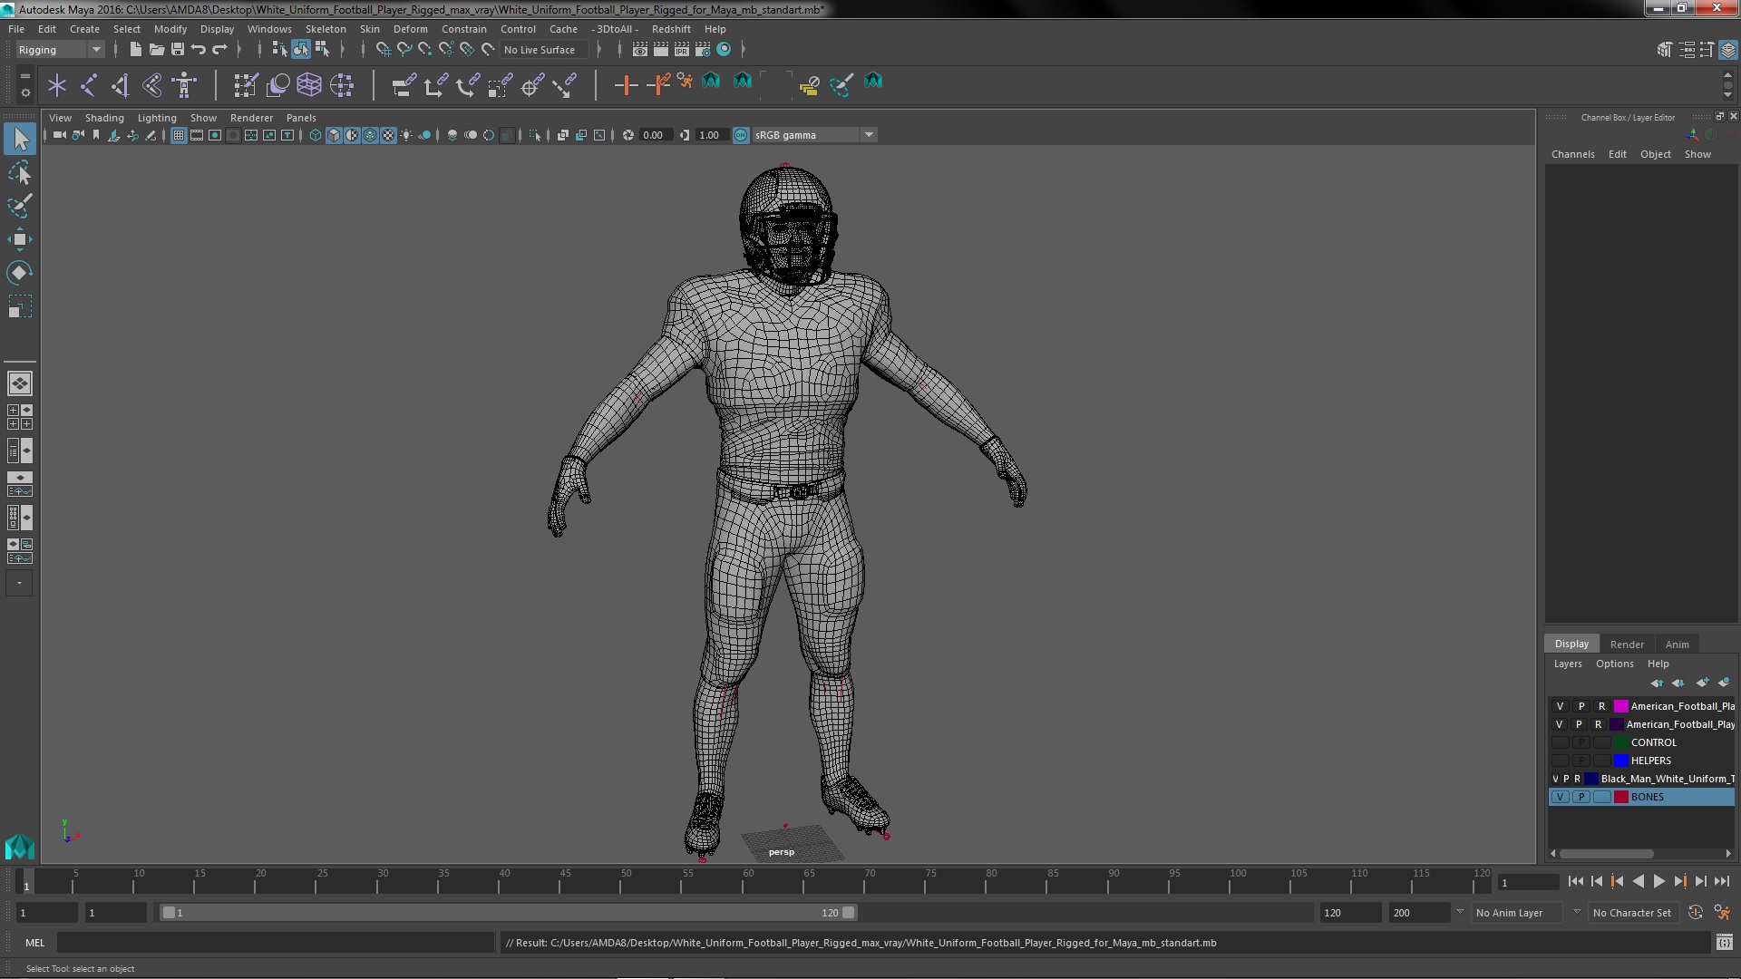Open the shelf tab options menu icon
Image resolution: width=1741 pixels, height=979 pixels.
(x=24, y=92)
